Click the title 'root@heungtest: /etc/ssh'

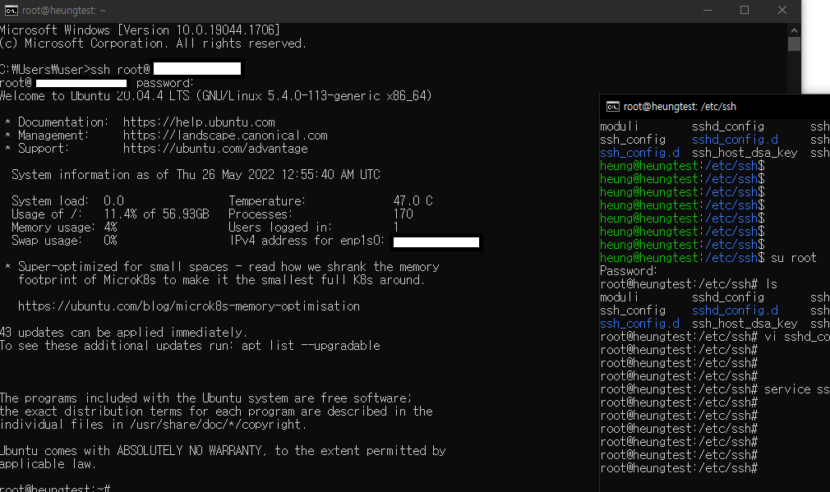[680, 107]
